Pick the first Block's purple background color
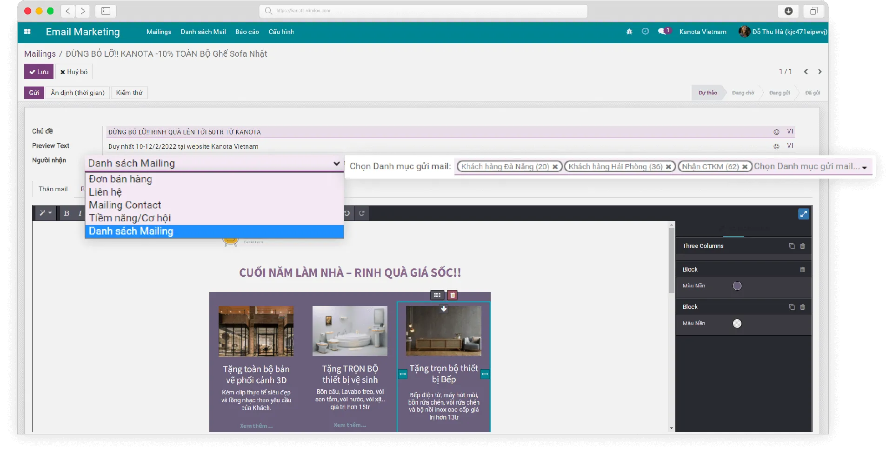 (x=737, y=286)
